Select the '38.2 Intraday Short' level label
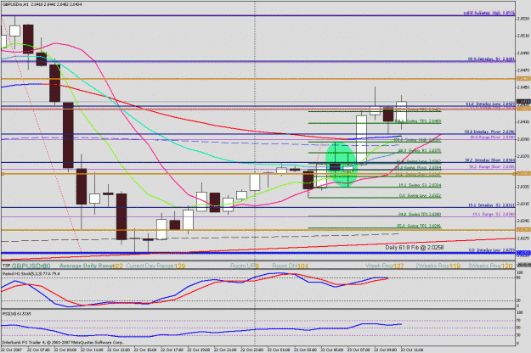The height and width of the screenshot is (353, 531). tap(489, 160)
